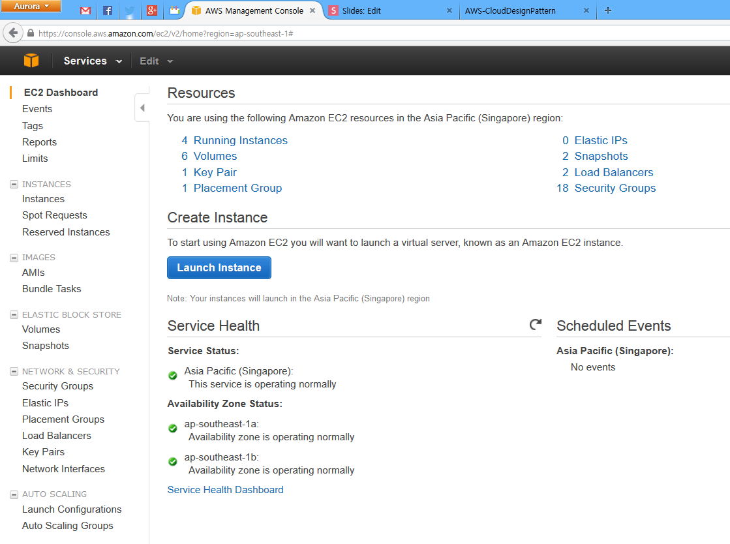Screen dimensions: 730x544
Task: Open Events in the sidebar
Action: point(37,109)
